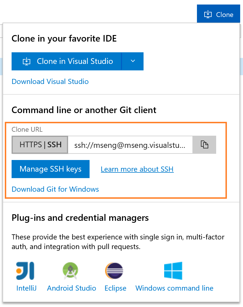This screenshot has width=243, height=307.
Task: Open the Download Visual Studio link
Action: [x=50, y=81]
